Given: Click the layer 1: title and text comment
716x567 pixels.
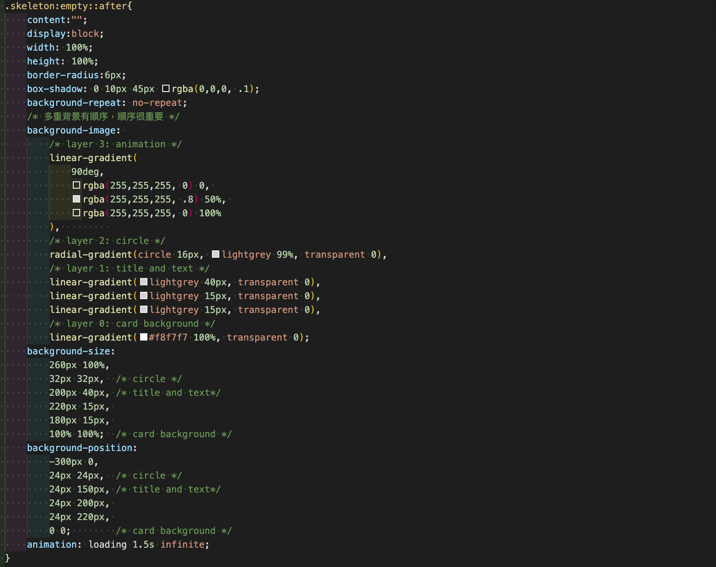Looking at the screenshot, I should click(129, 268).
